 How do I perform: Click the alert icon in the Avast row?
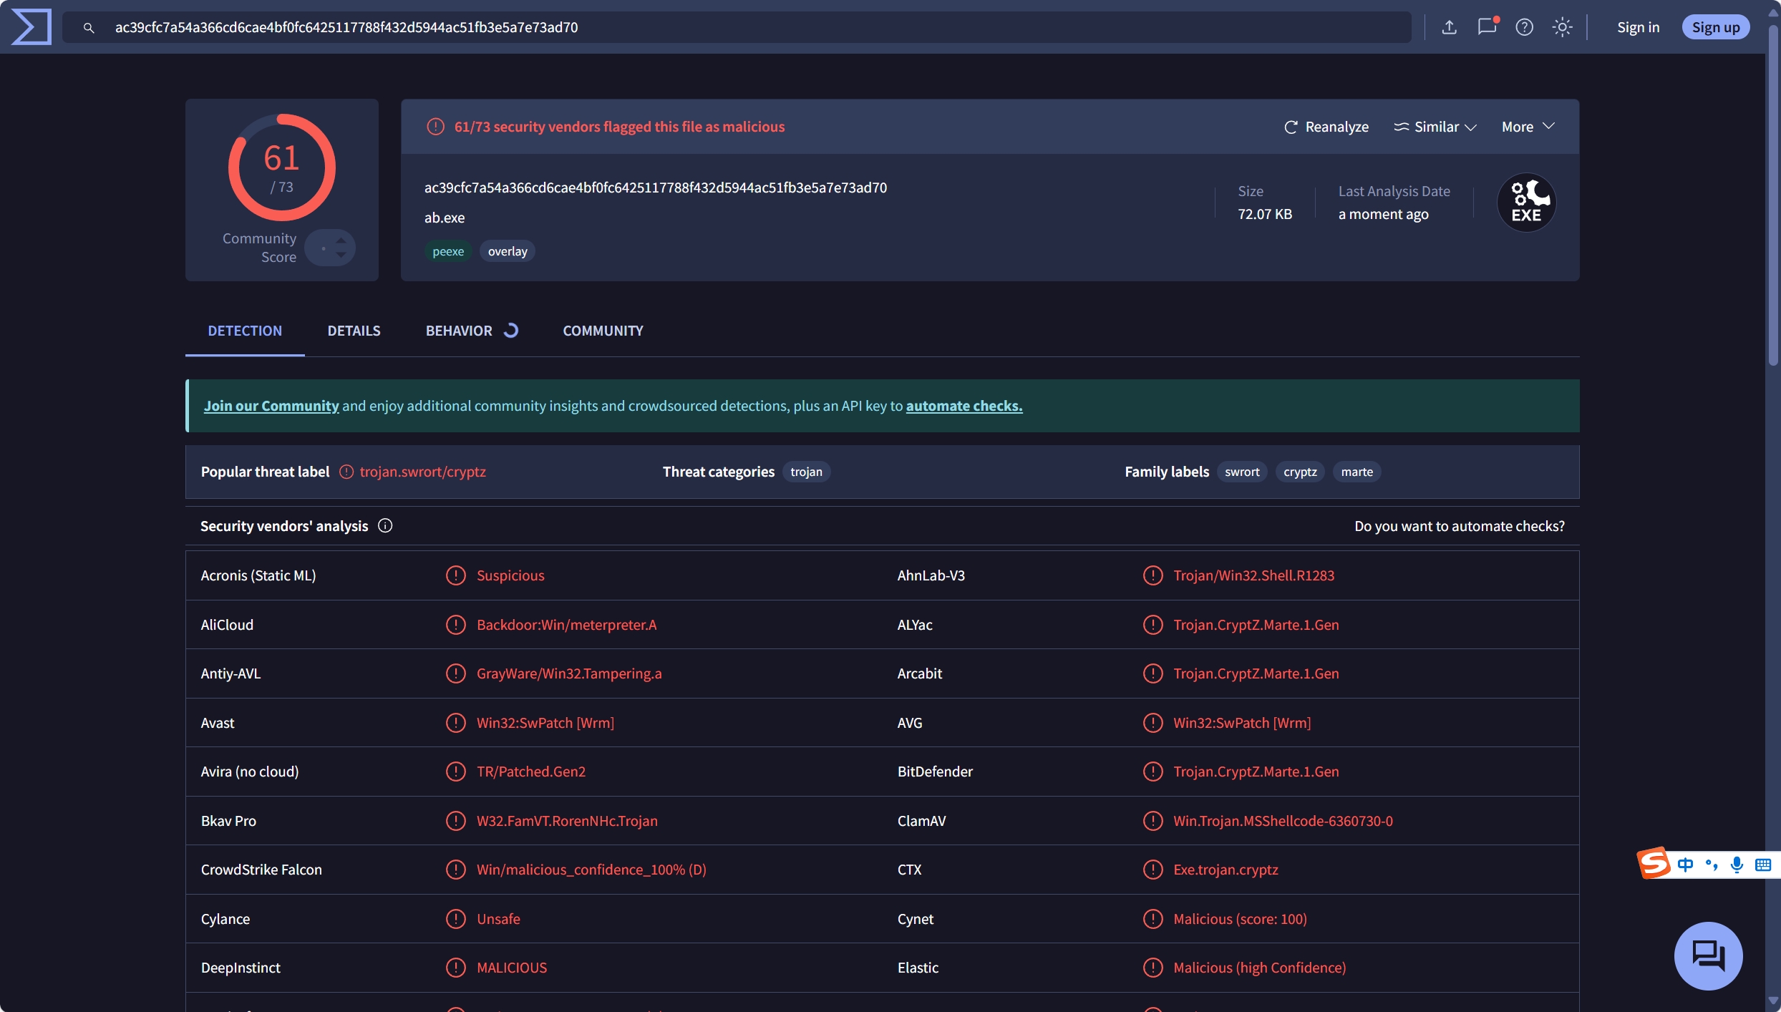tap(456, 723)
